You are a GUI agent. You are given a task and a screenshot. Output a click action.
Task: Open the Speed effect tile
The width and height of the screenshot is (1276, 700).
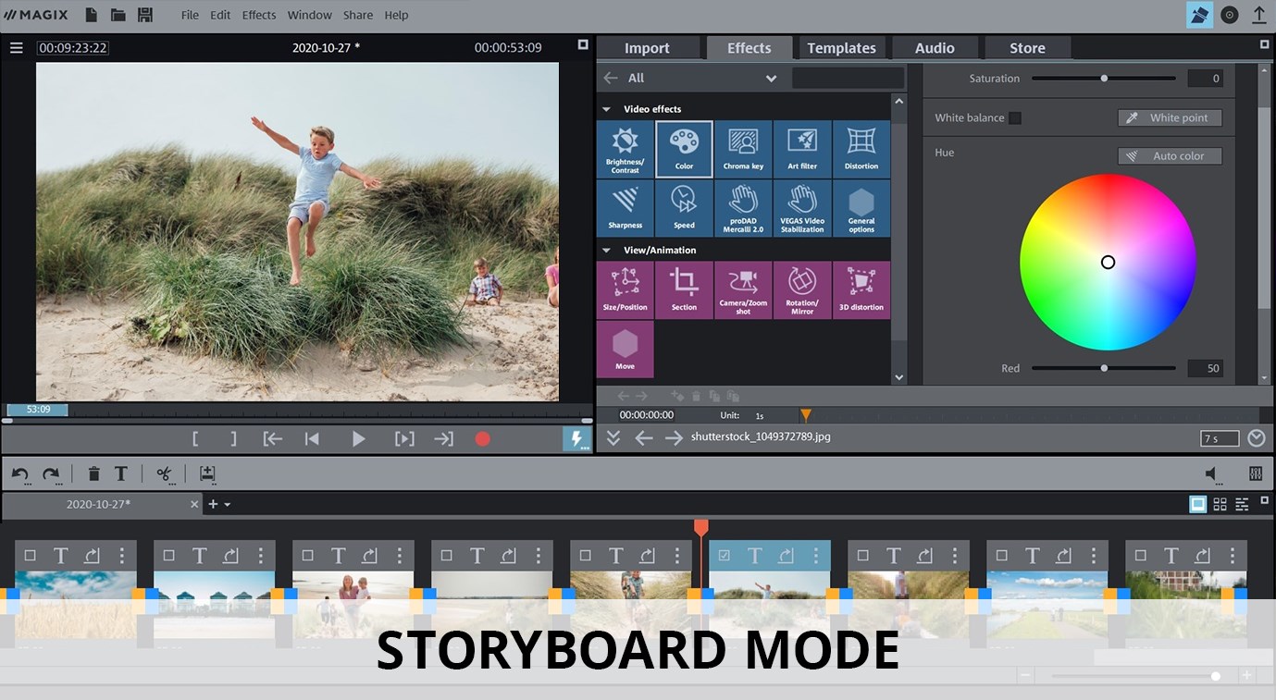pos(684,208)
